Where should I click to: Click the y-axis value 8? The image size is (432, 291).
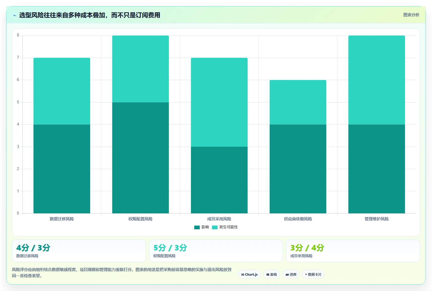18,35
